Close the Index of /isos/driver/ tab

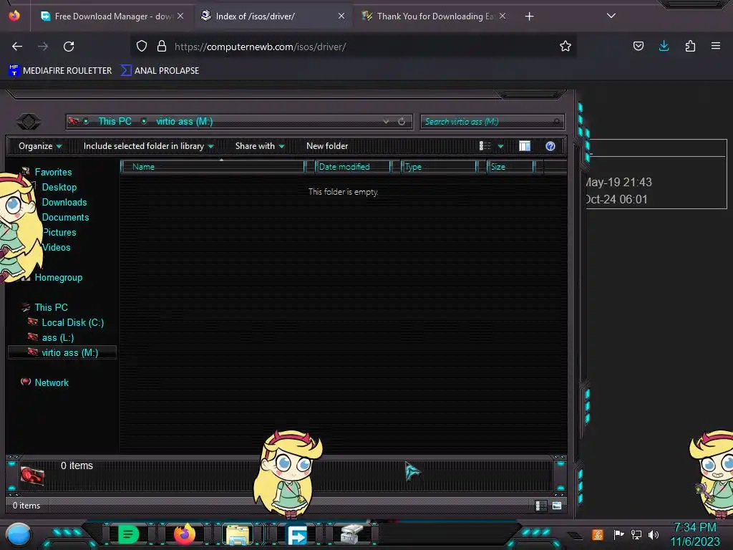(341, 16)
